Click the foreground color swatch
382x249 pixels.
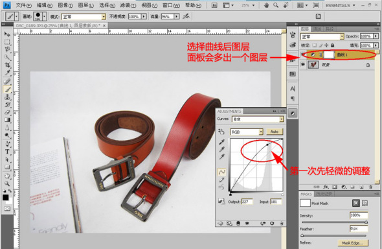[6, 197]
